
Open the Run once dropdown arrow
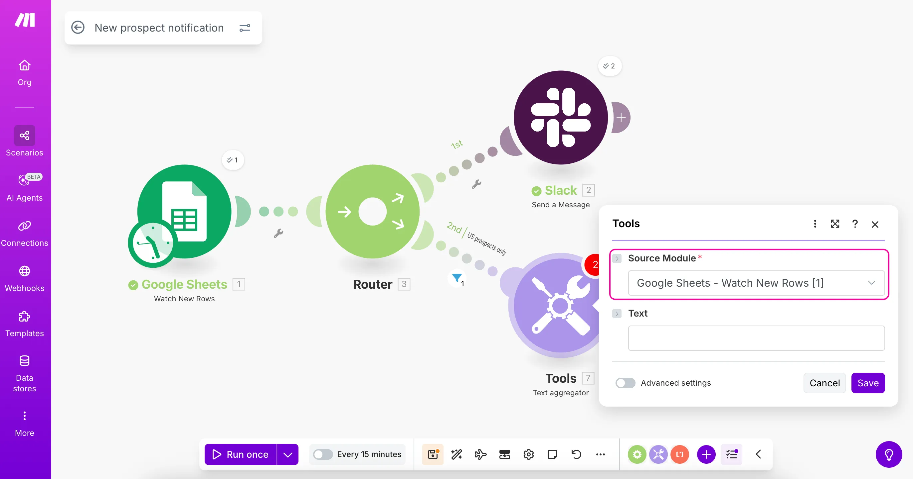coord(288,454)
